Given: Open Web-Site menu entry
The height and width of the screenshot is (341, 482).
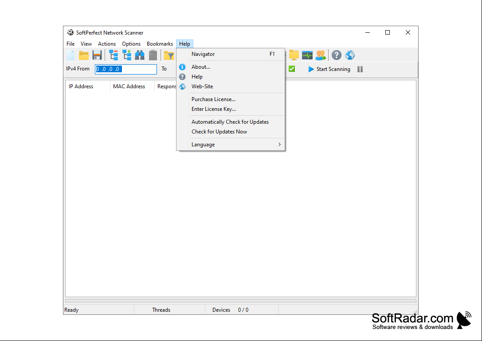Looking at the screenshot, I should (x=231, y=87).
